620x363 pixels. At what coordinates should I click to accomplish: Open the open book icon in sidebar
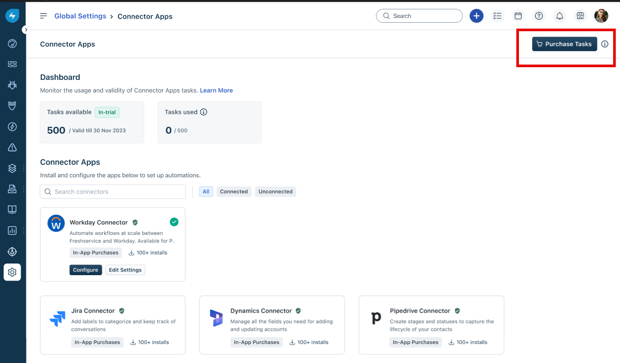tap(12, 210)
